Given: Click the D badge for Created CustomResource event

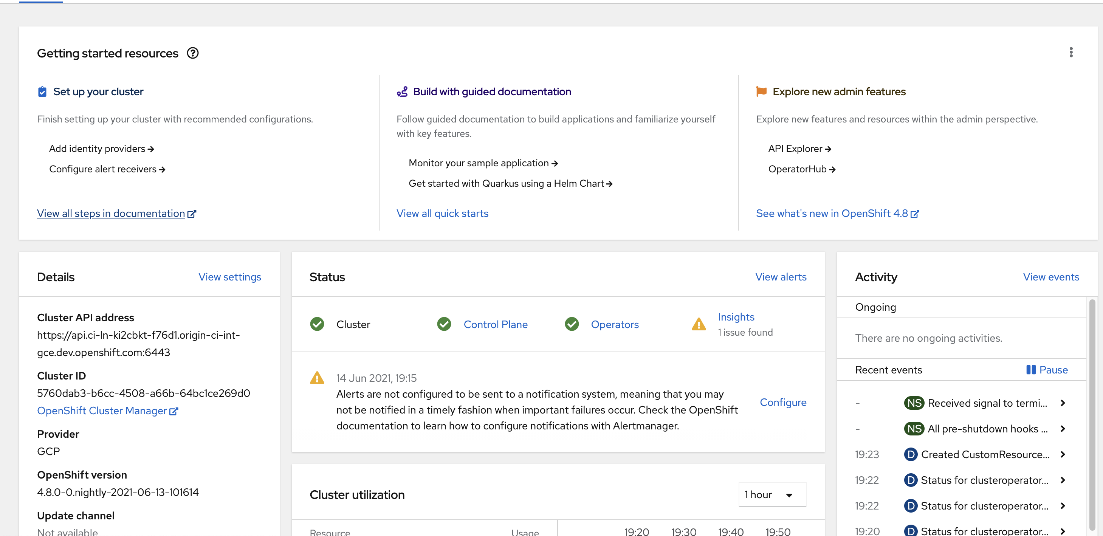Looking at the screenshot, I should pos(910,454).
